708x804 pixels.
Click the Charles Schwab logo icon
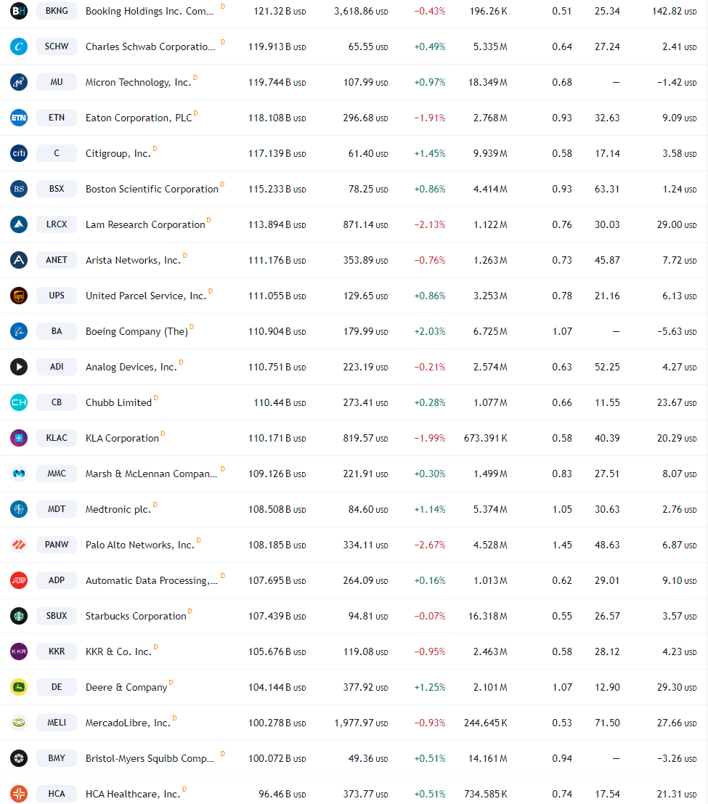19,46
